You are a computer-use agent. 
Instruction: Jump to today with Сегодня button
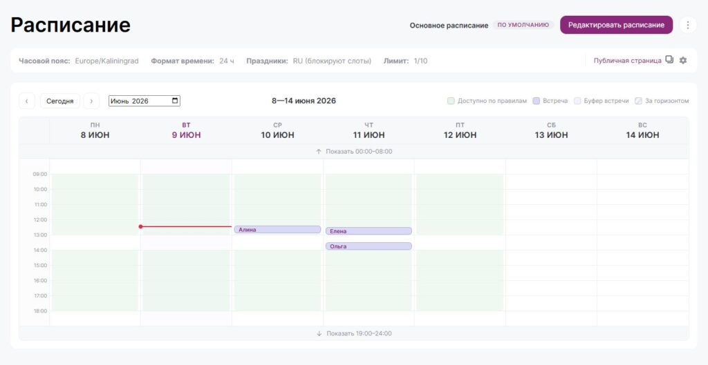tap(59, 101)
